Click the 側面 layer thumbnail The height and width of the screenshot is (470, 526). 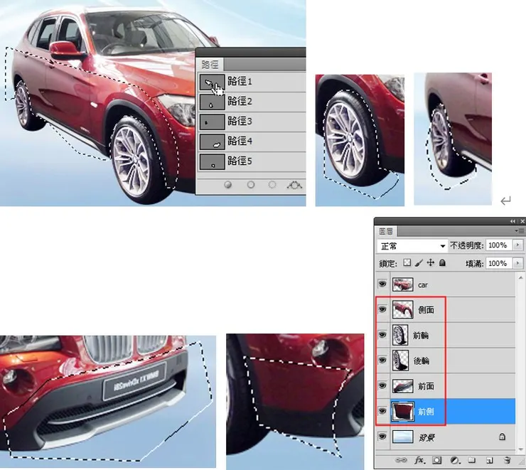tap(402, 309)
